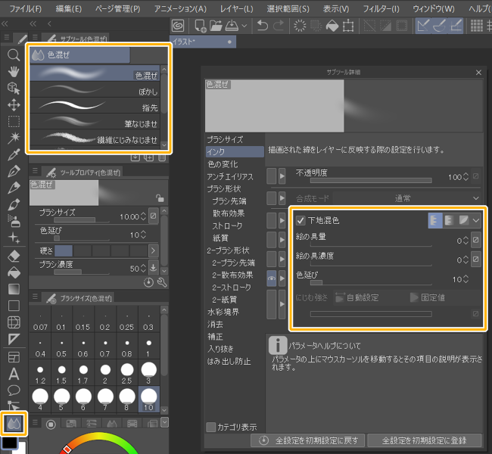This screenshot has height=454, width=492.
Task: Adjust the 不透明度 slider in detail dialog
Action: [x=371, y=180]
